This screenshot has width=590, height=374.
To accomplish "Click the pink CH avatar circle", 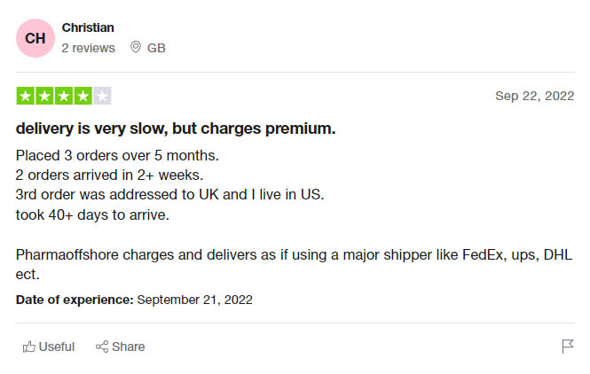I will (35, 38).
